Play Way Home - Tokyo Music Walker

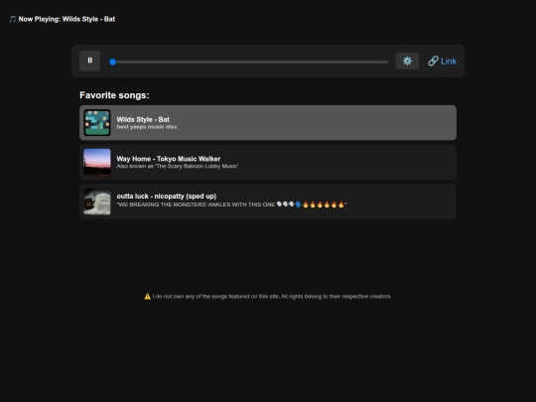[x=268, y=162]
